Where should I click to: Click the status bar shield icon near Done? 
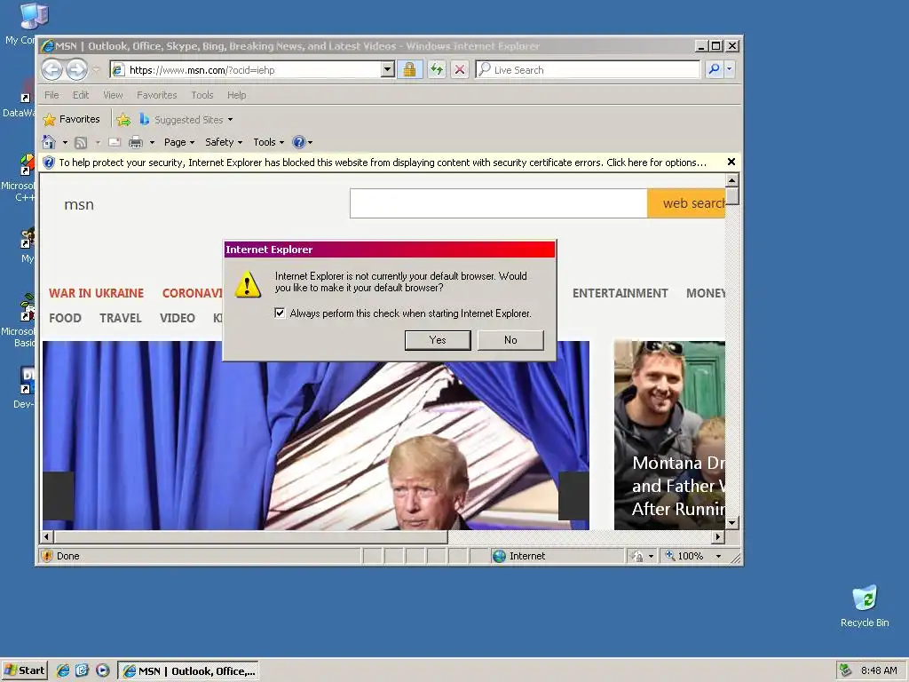coord(48,556)
